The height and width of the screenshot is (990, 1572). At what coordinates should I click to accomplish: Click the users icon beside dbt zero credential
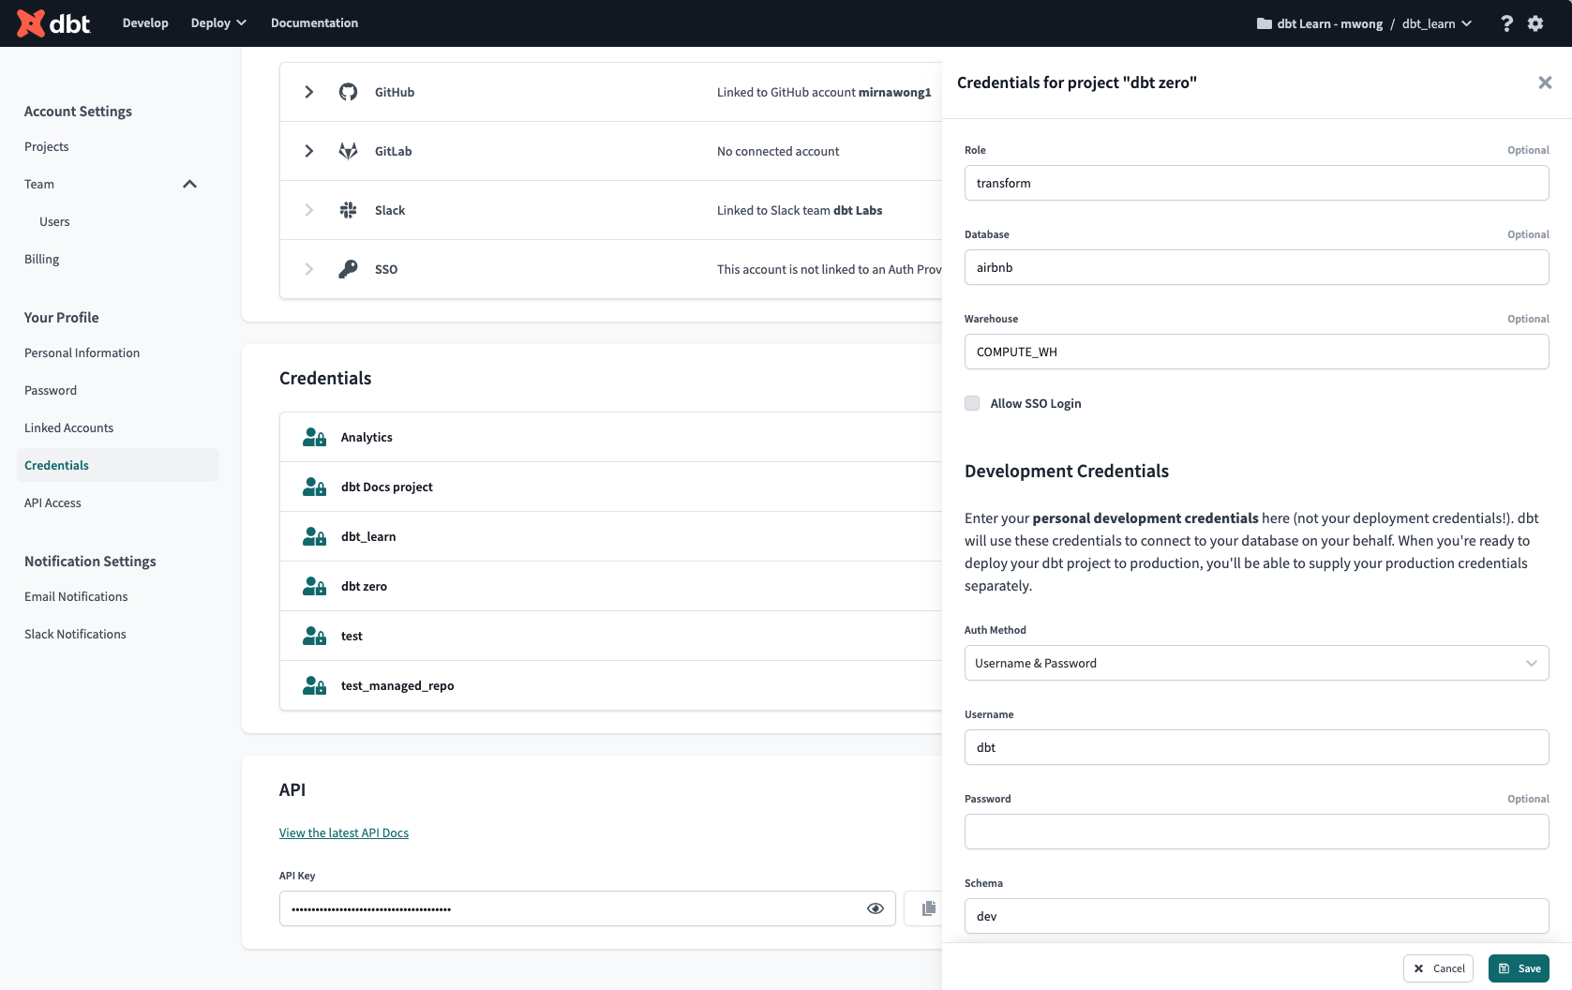(x=313, y=585)
